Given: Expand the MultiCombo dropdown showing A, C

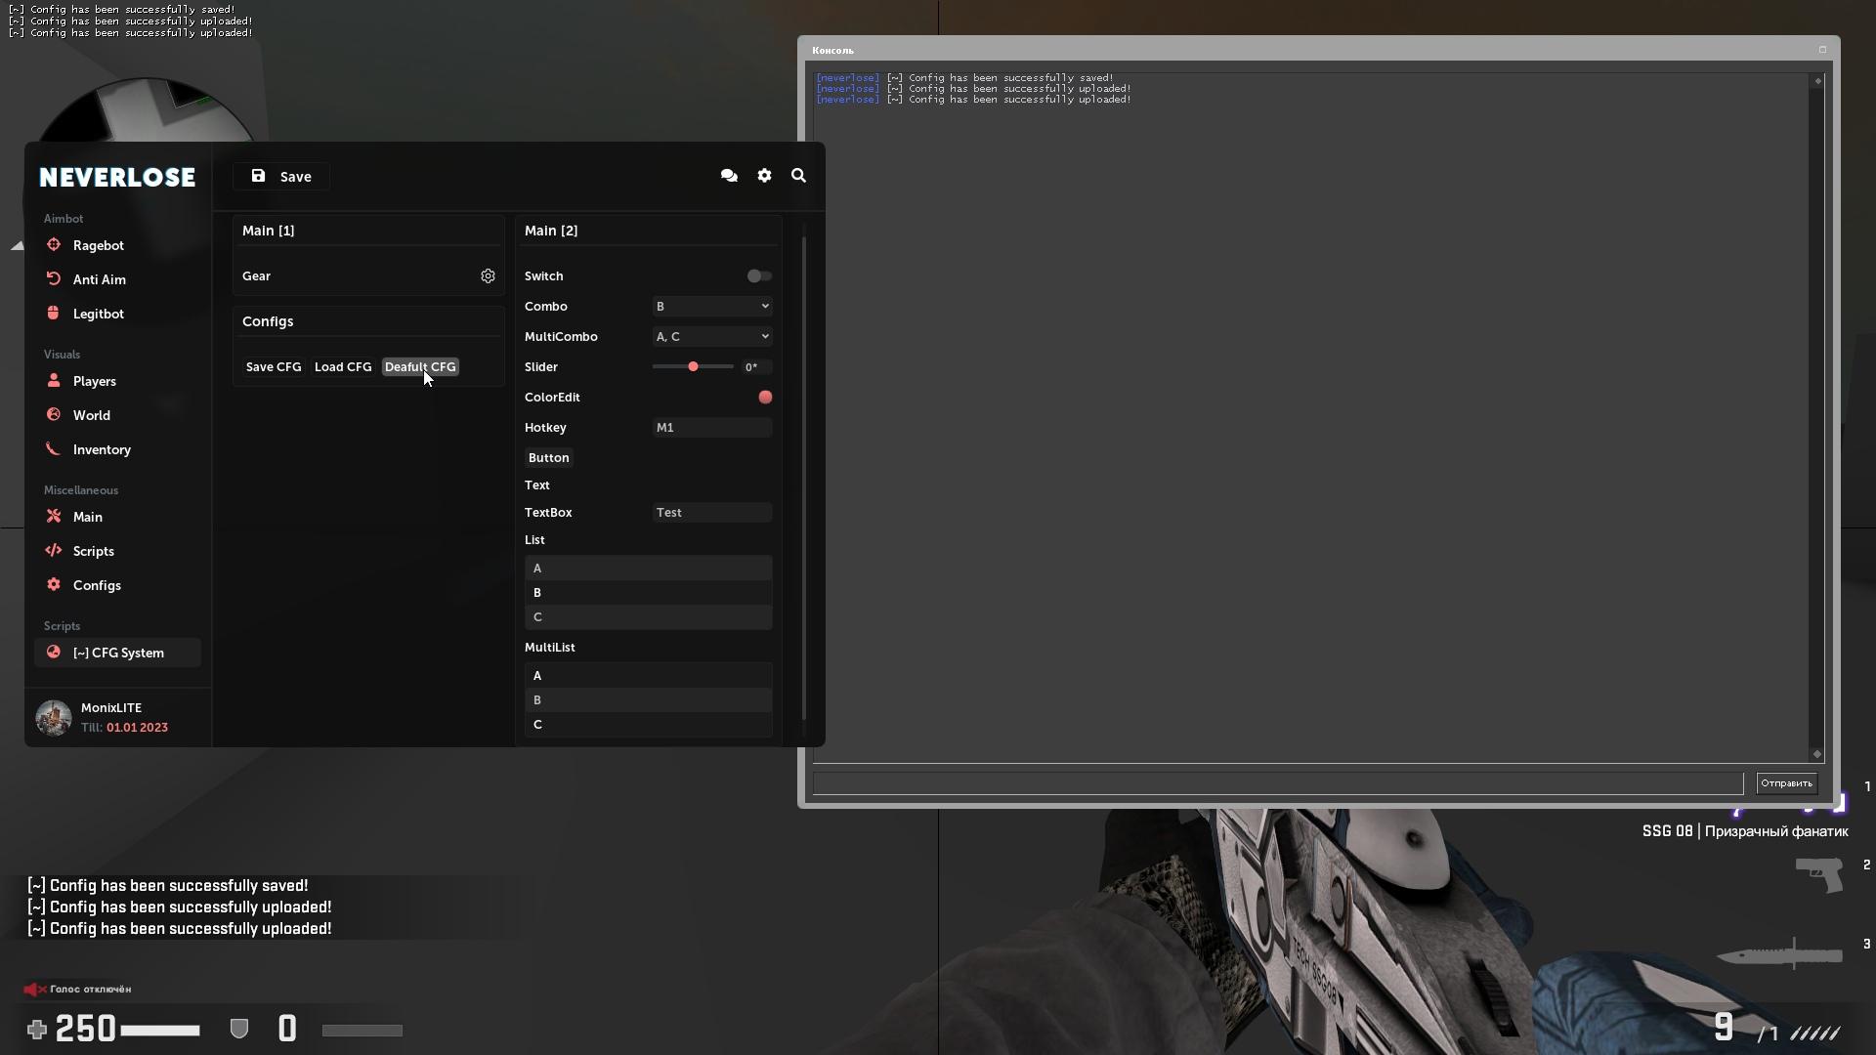Looking at the screenshot, I should coord(711,336).
